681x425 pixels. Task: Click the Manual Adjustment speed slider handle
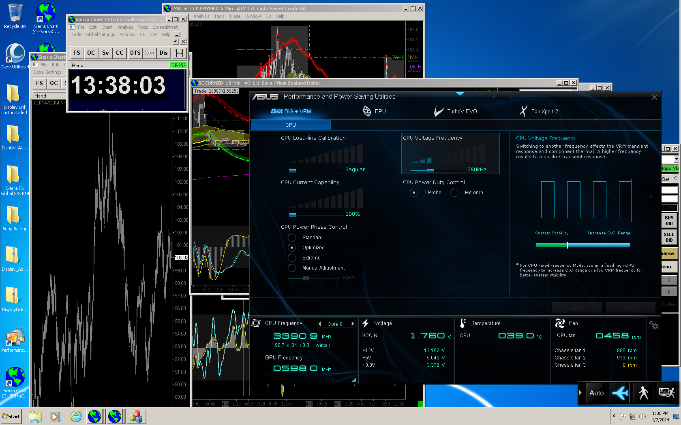click(x=306, y=278)
